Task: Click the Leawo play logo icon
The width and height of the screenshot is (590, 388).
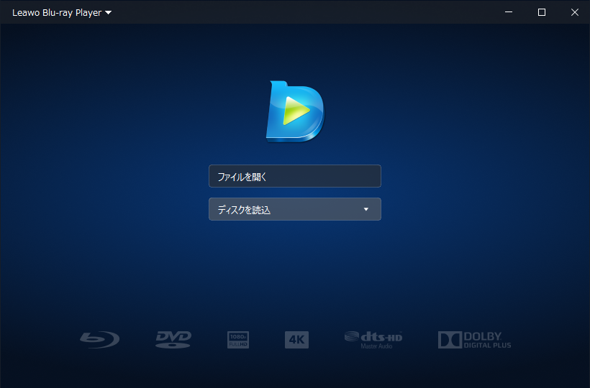Action: click(295, 111)
